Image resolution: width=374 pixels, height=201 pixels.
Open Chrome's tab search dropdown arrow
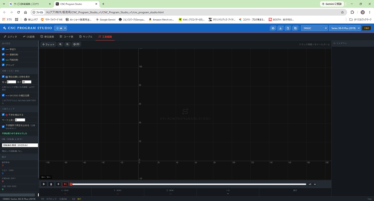point(4,4)
